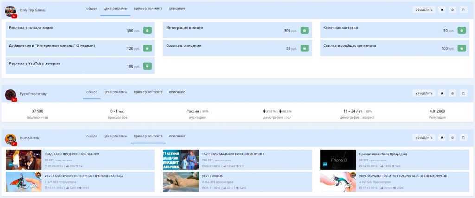Click cart icon for 'Ссылка в сообществе канала'

[462, 48]
